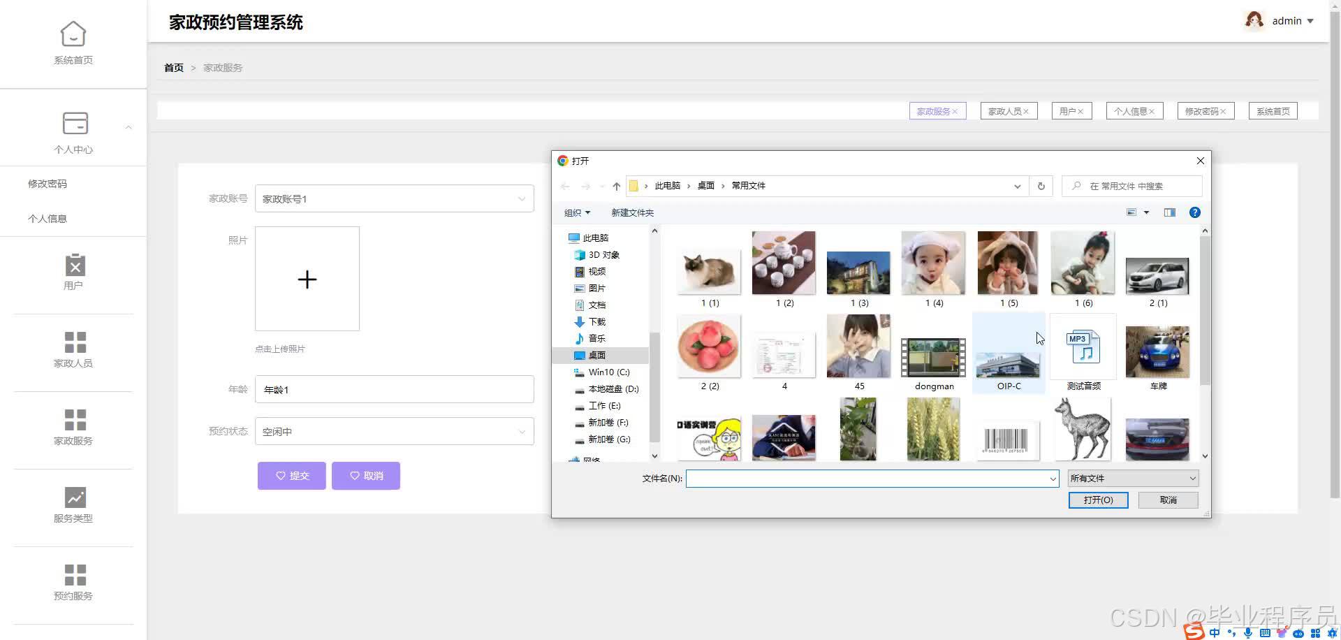Screen dimensions: 1341x640
Task: Click the 在 常用文件 中搜索 search box
Action: 1132,186
